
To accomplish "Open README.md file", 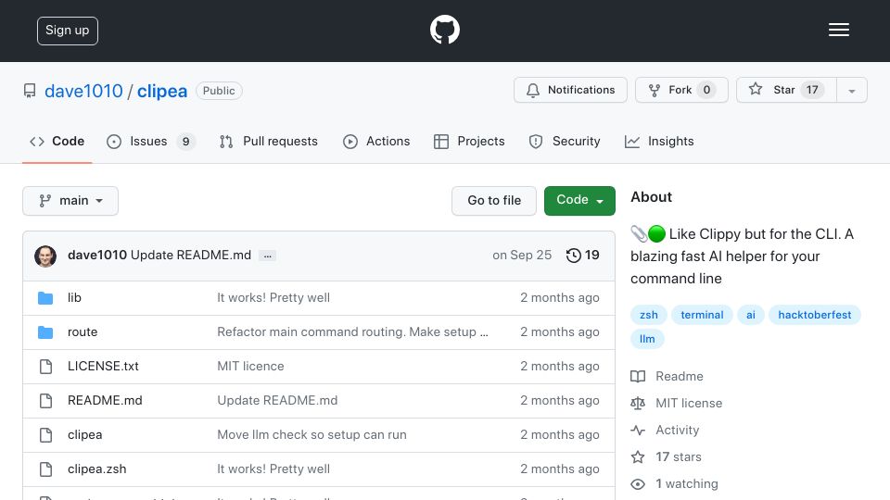I will pyautogui.click(x=105, y=400).
